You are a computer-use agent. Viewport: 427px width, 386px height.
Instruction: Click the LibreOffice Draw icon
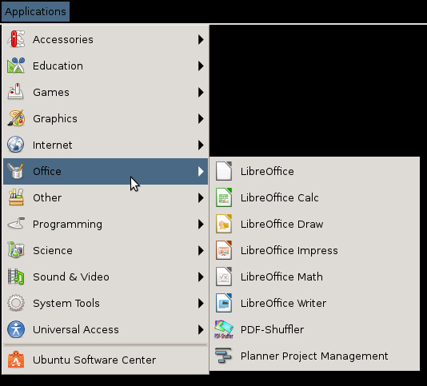click(224, 224)
